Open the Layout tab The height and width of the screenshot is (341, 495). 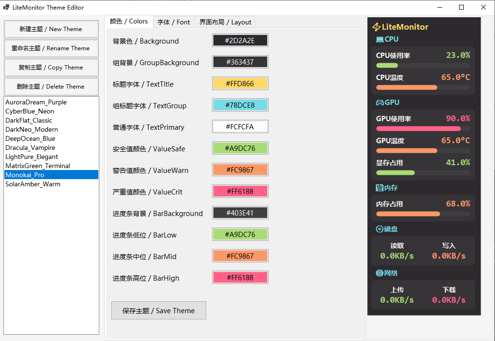[225, 22]
